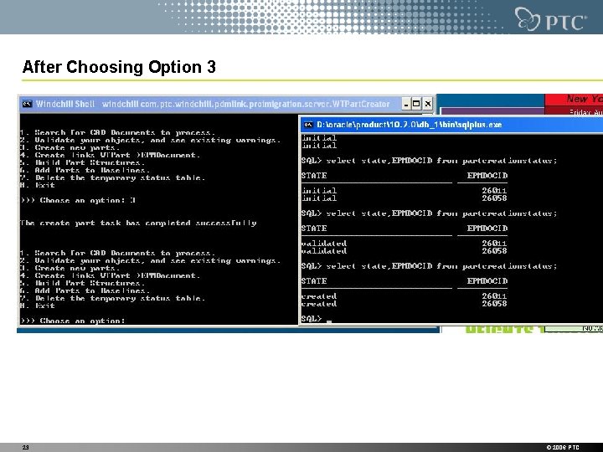Click the top '6. Add Parts to Baselines' menu line
This screenshot has height=452, width=603.
point(85,170)
